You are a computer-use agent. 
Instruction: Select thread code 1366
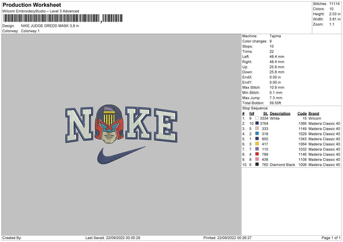pyautogui.click(x=302, y=124)
